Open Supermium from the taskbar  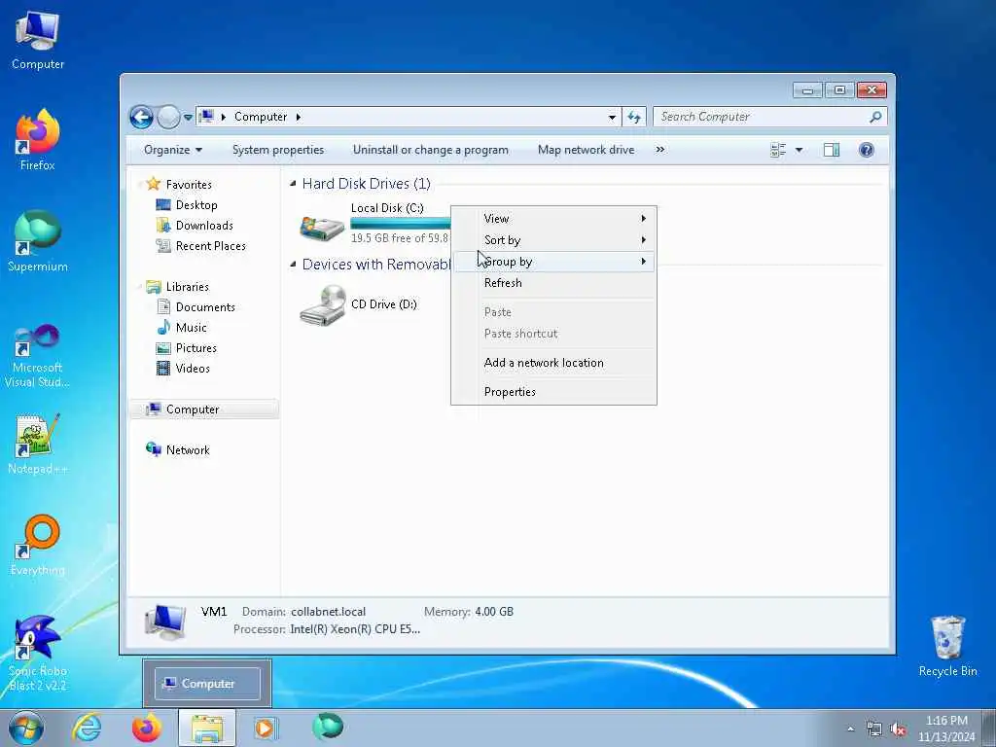coord(328,727)
